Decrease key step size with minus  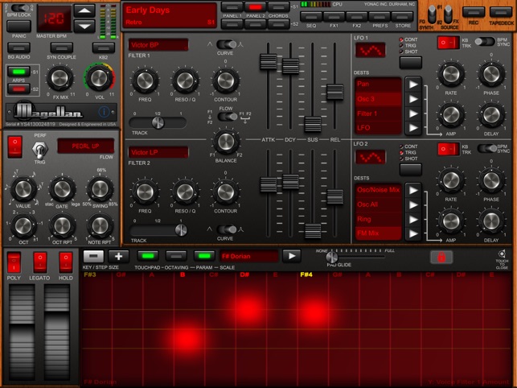tap(93, 256)
